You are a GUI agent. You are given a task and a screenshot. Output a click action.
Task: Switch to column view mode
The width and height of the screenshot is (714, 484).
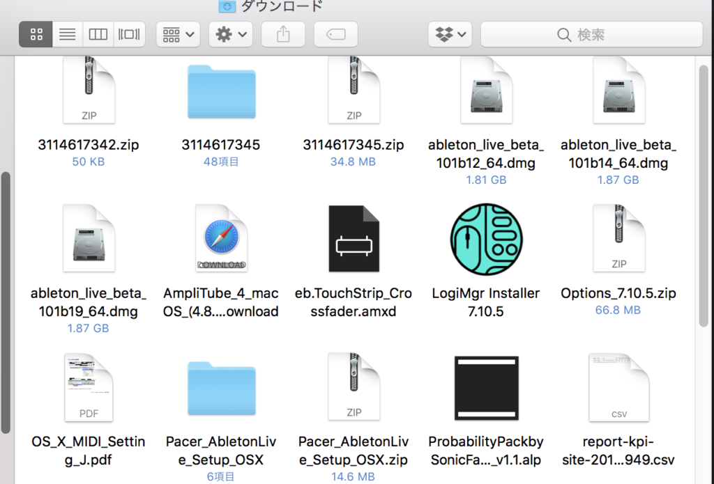point(98,34)
